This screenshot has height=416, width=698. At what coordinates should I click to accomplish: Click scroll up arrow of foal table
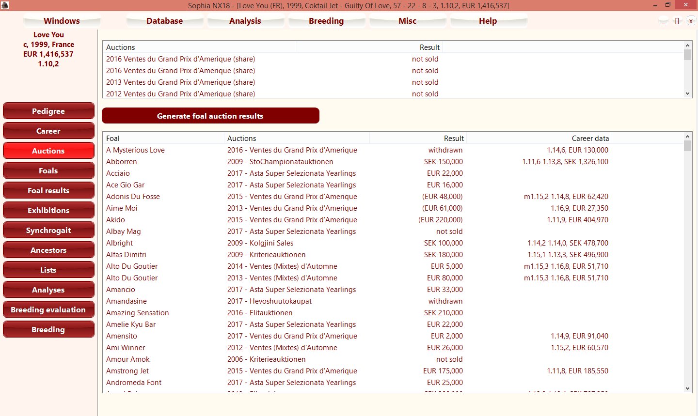(x=687, y=137)
